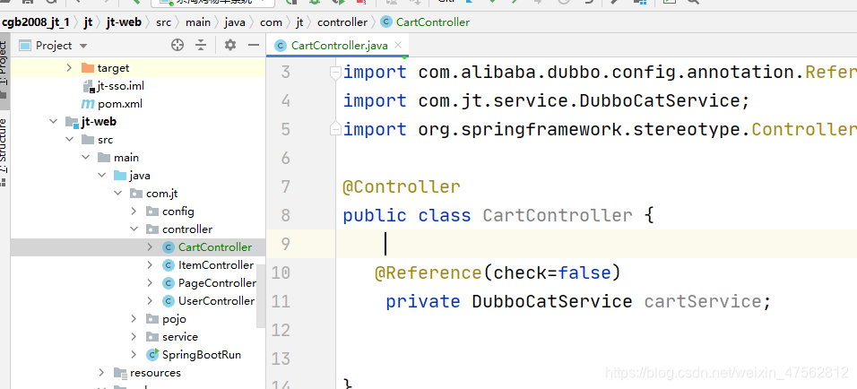The width and height of the screenshot is (857, 389).
Task: Select ItemController in project tree
Action: pyautogui.click(x=216, y=265)
